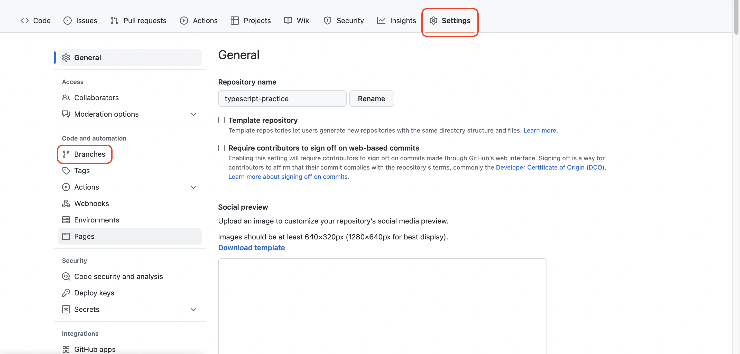
Task: Click the Branches git-branch icon
Action: 66,154
